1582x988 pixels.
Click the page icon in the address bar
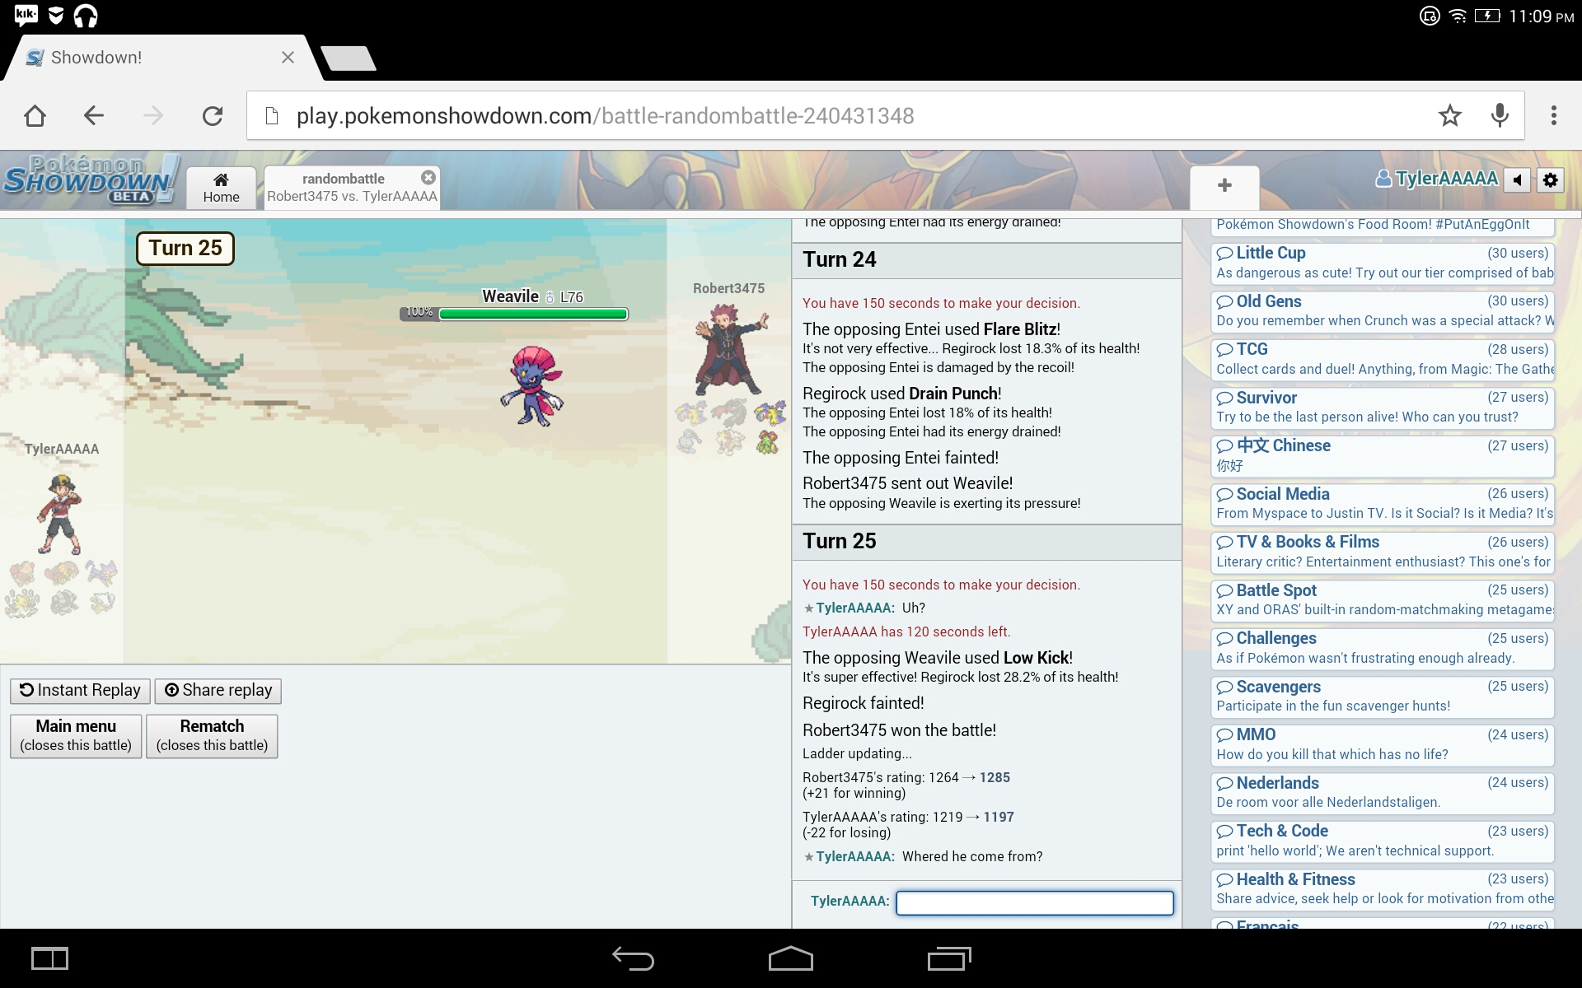coord(272,116)
